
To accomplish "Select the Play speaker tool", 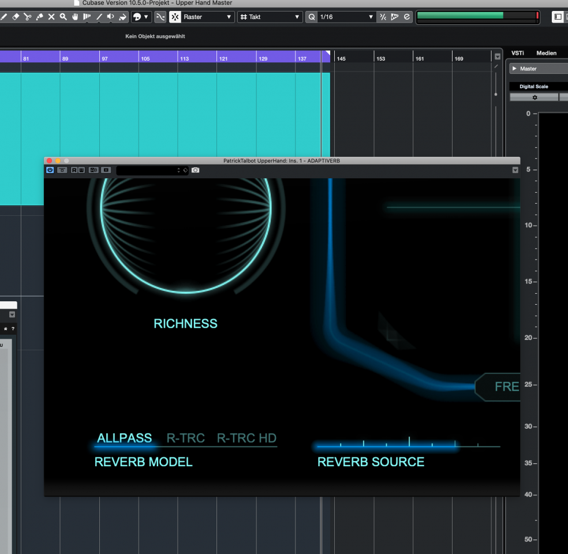I will pyautogui.click(x=110, y=17).
